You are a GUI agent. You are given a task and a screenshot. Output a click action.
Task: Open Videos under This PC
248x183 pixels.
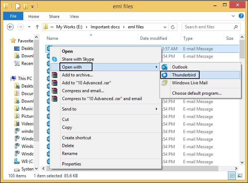coord(24,124)
